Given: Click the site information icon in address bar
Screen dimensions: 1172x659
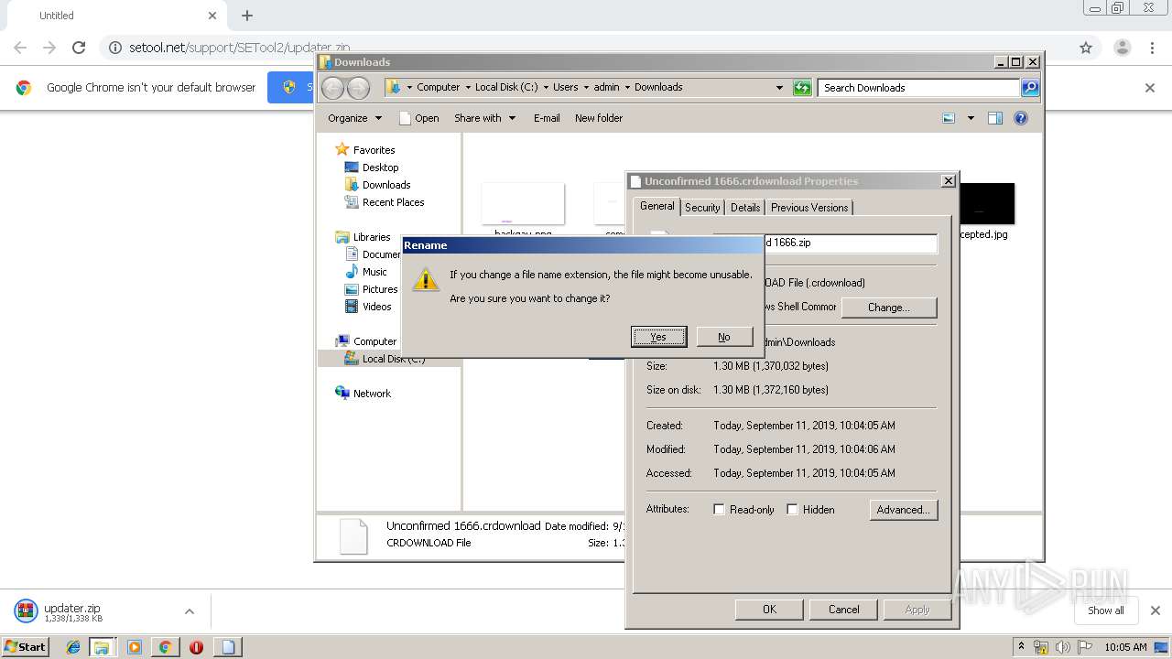Looking at the screenshot, I should click(x=115, y=48).
